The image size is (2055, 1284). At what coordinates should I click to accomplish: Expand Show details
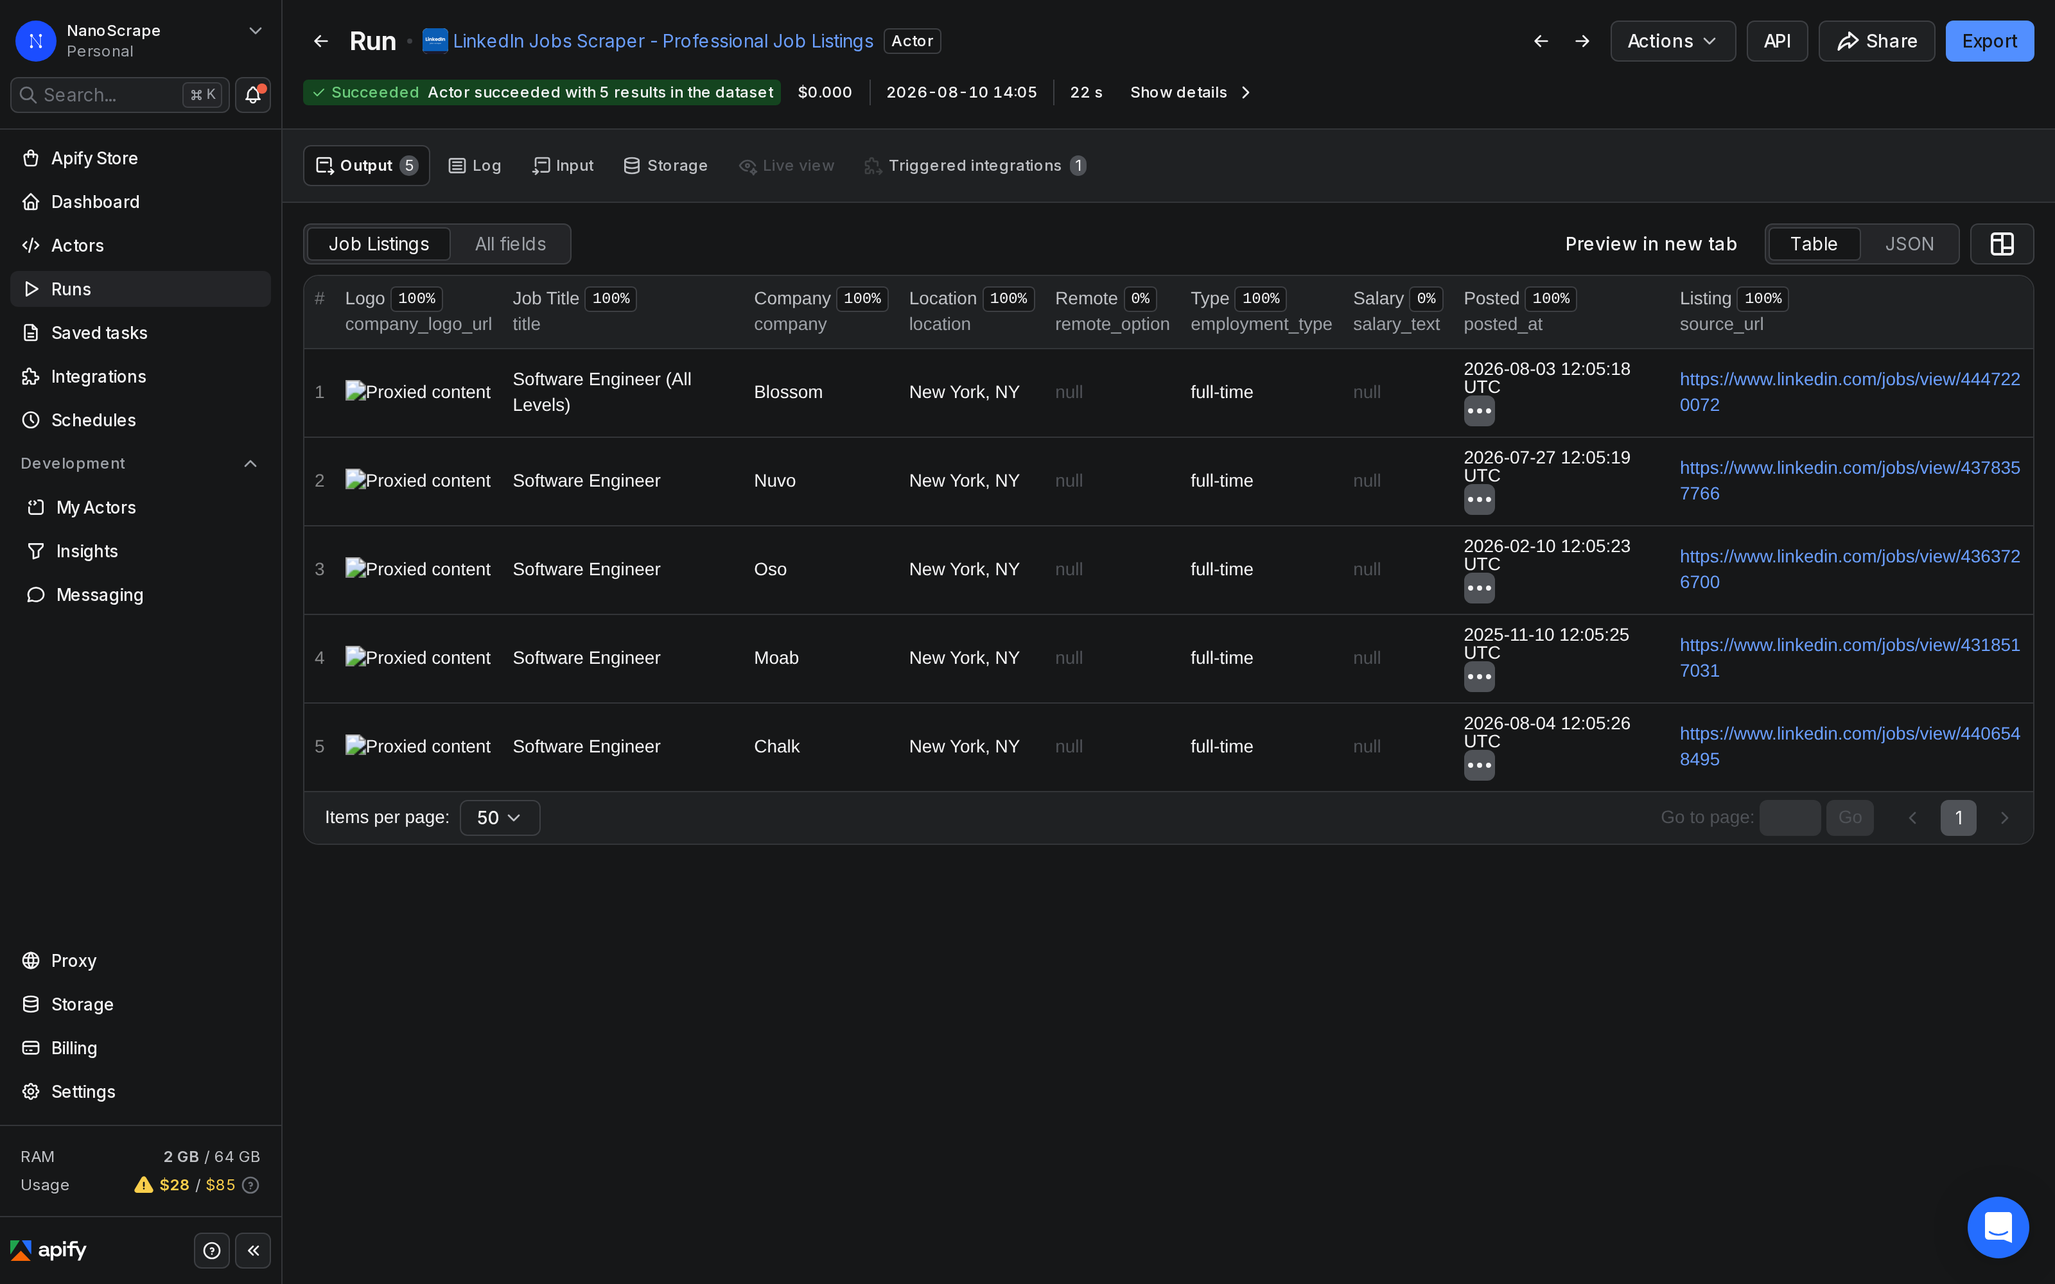click(1190, 92)
